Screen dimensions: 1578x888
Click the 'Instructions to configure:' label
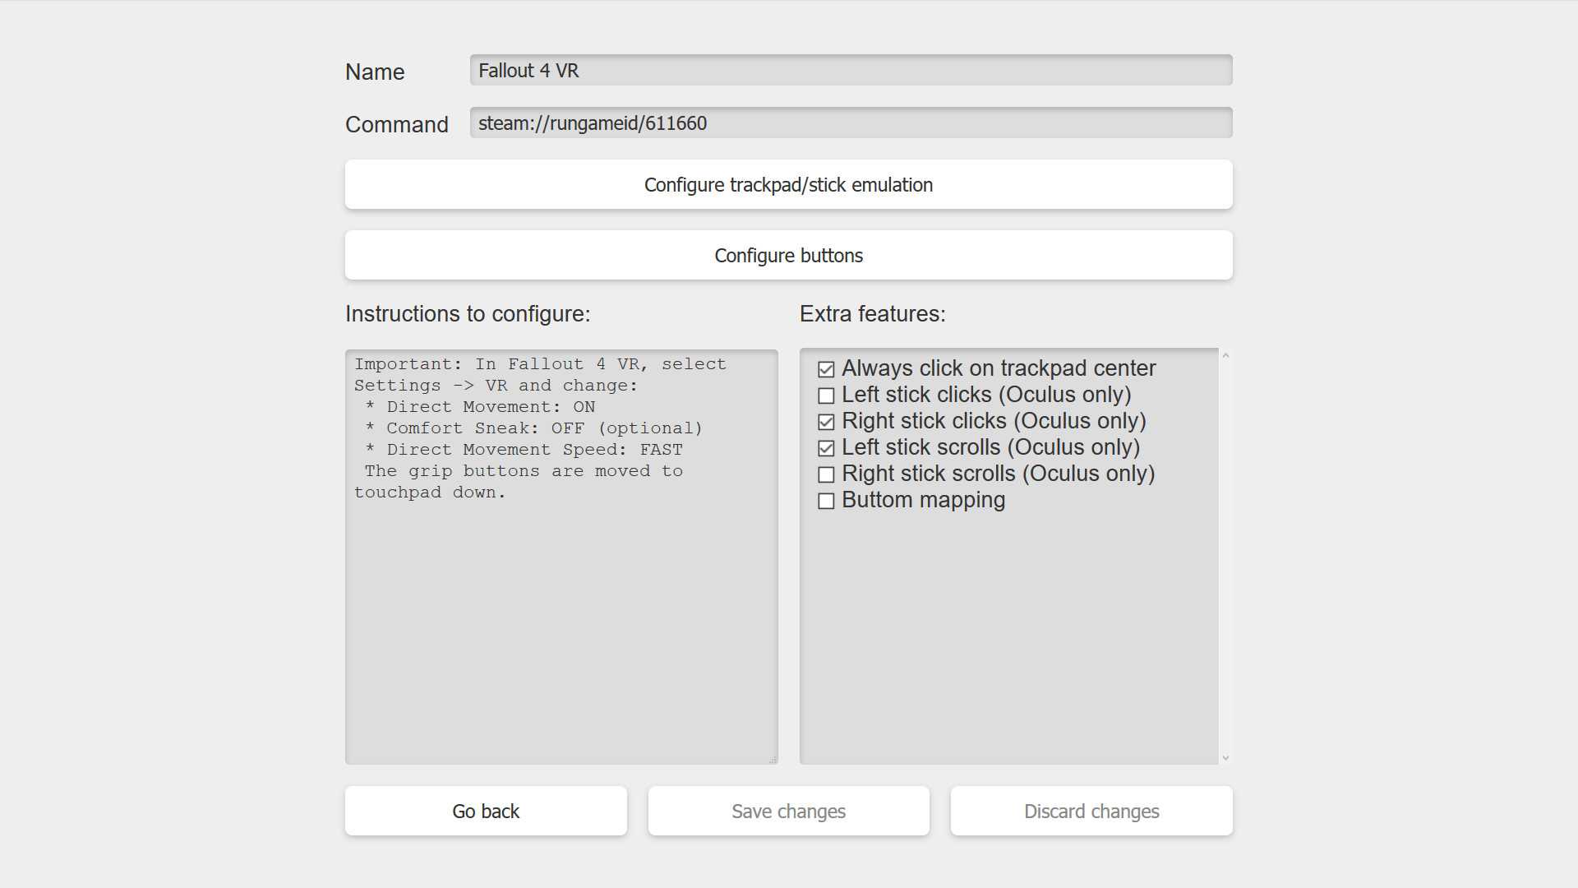tap(468, 314)
